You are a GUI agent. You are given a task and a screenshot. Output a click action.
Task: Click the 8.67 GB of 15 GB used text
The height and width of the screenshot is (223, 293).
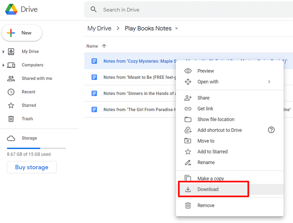pos(29,154)
